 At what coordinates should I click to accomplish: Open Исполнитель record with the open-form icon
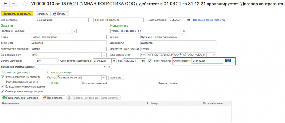coord(183,31)
